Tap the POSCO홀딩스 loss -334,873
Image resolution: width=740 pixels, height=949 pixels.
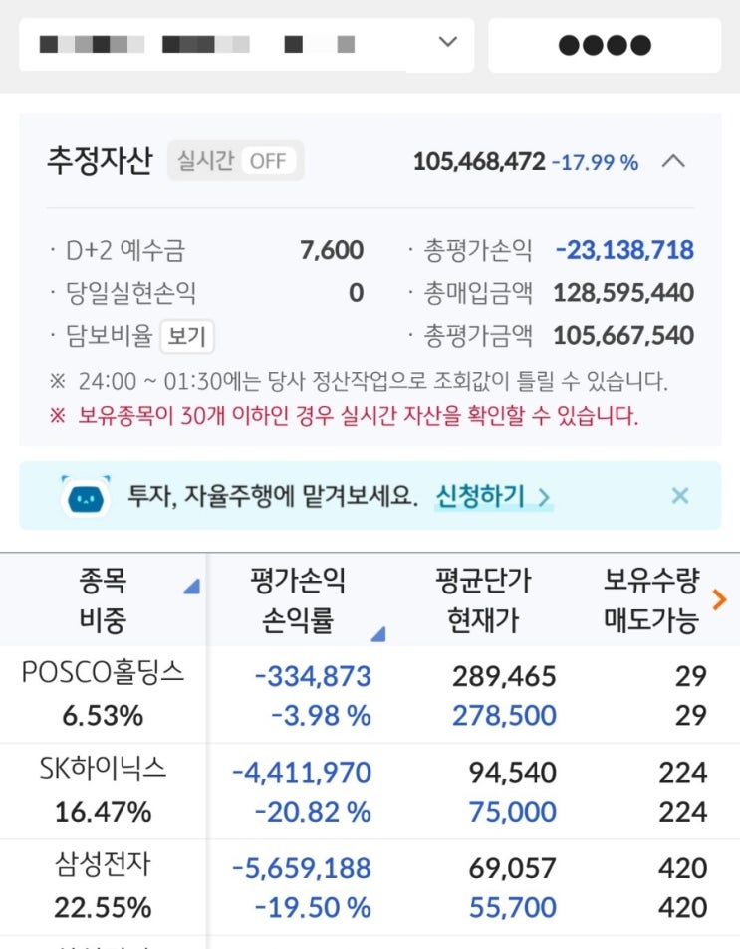pos(313,676)
